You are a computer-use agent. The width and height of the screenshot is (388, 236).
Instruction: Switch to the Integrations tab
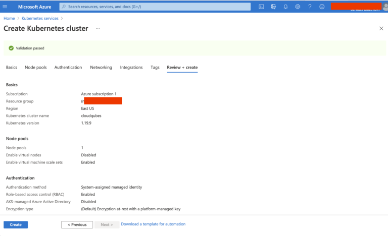point(131,67)
